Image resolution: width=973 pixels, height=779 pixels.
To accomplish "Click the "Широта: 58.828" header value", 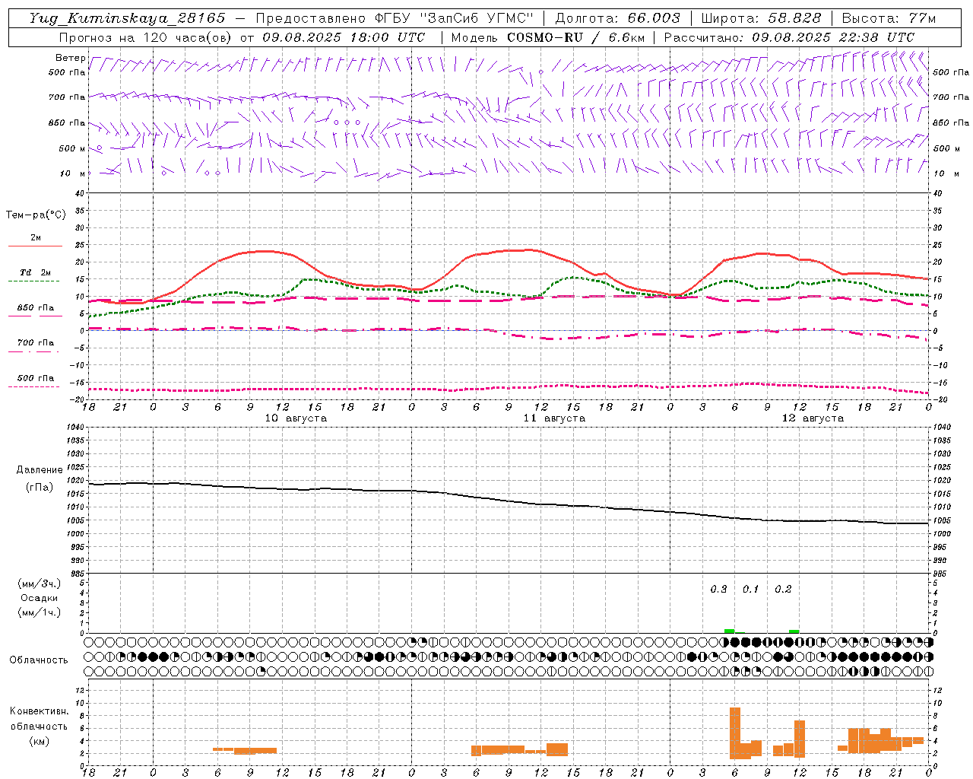I will (761, 18).
